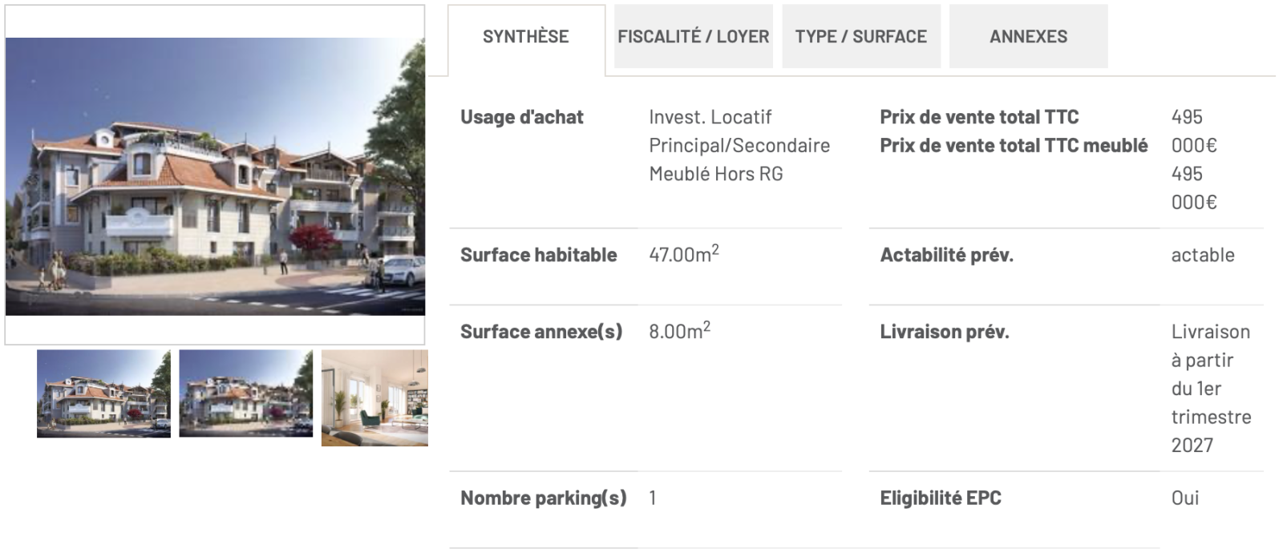This screenshot has width=1283, height=553.
Task: Click the "Livraison prév." label
Action: tap(944, 332)
